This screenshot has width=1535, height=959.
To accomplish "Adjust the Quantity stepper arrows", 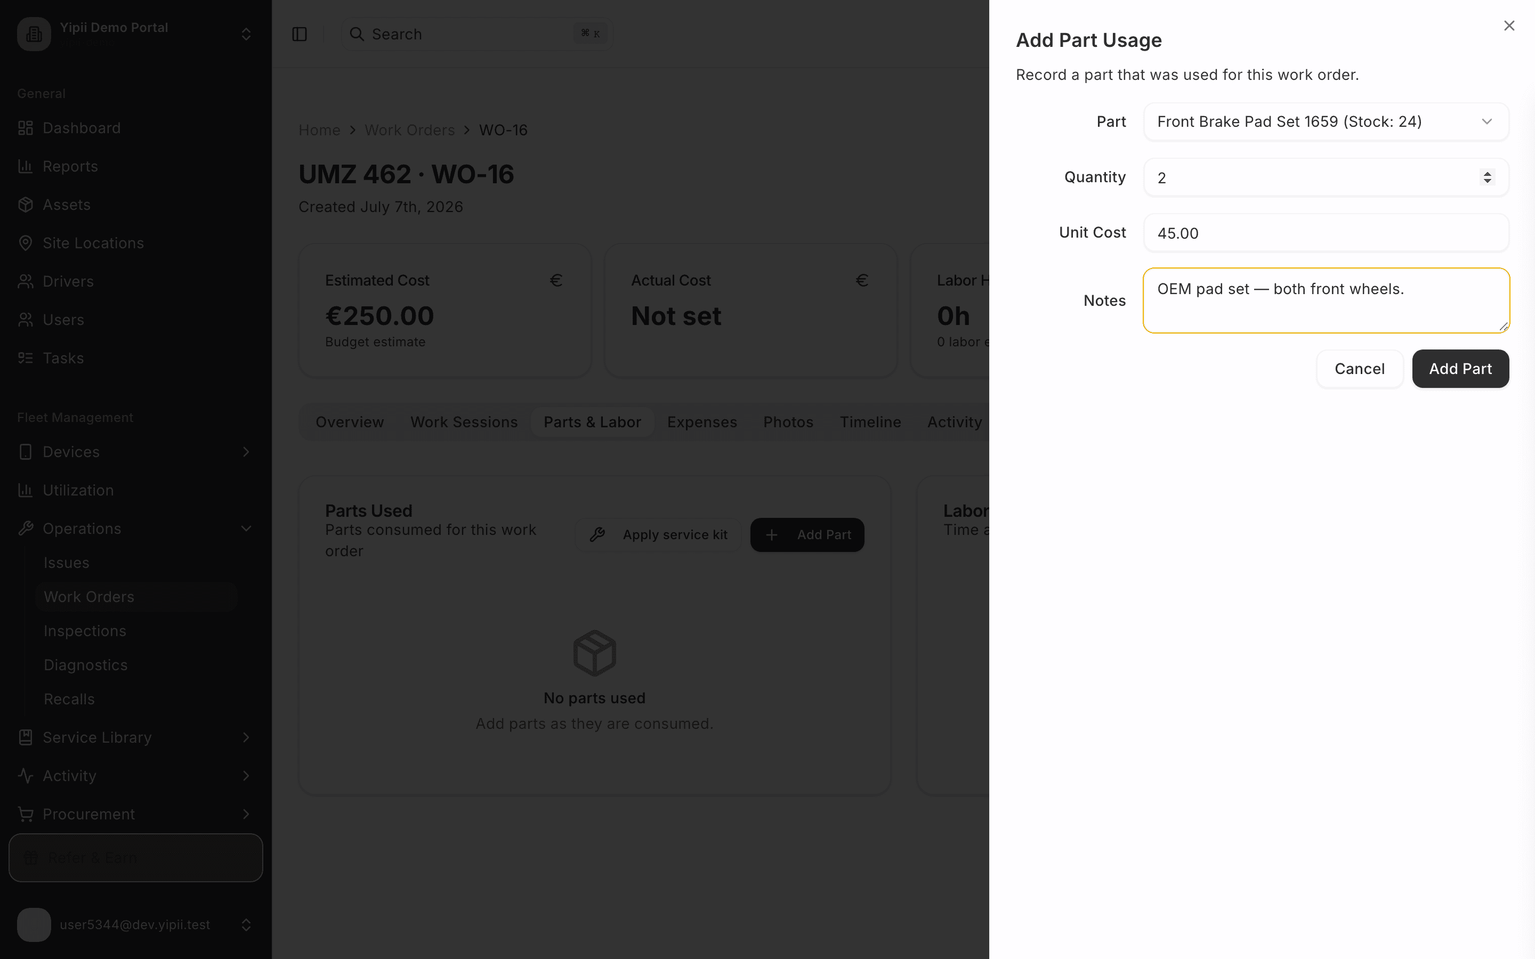I will point(1488,177).
